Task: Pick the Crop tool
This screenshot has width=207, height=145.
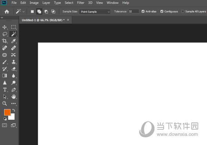Action: click(4, 41)
